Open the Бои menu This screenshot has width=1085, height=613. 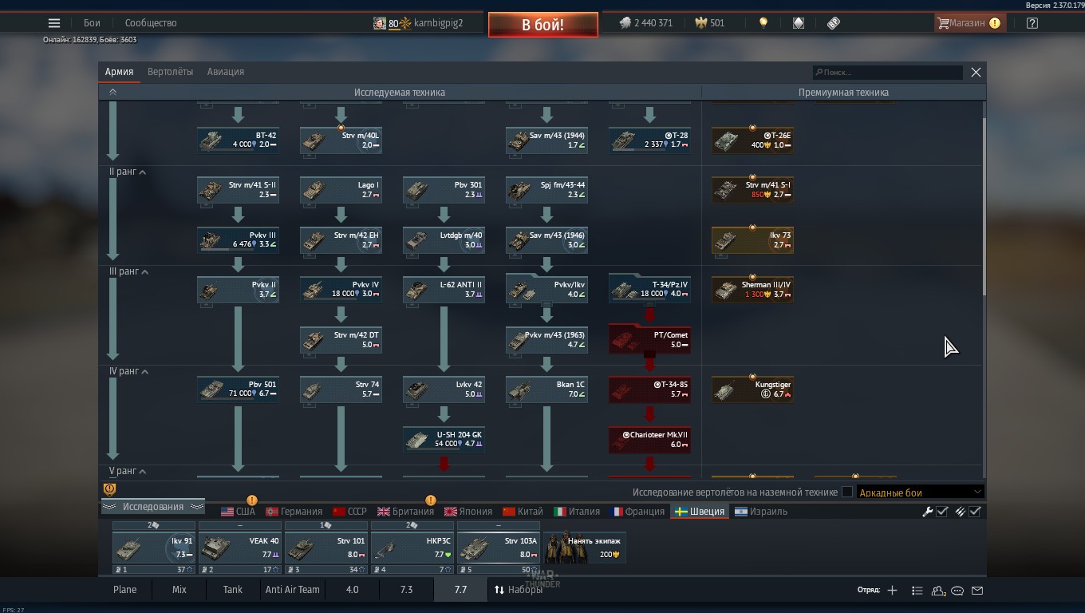[92, 23]
